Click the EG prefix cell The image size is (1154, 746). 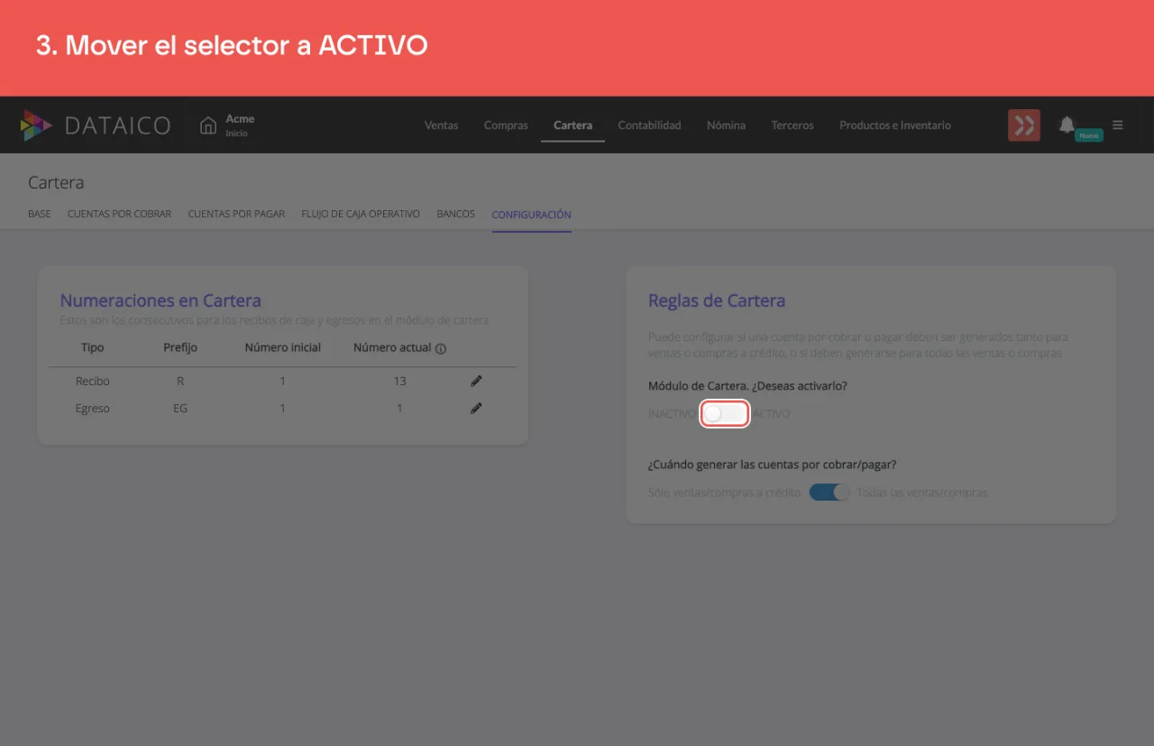pos(180,408)
